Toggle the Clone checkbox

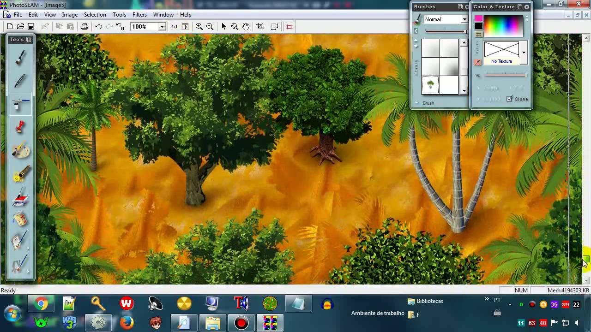[x=509, y=99]
